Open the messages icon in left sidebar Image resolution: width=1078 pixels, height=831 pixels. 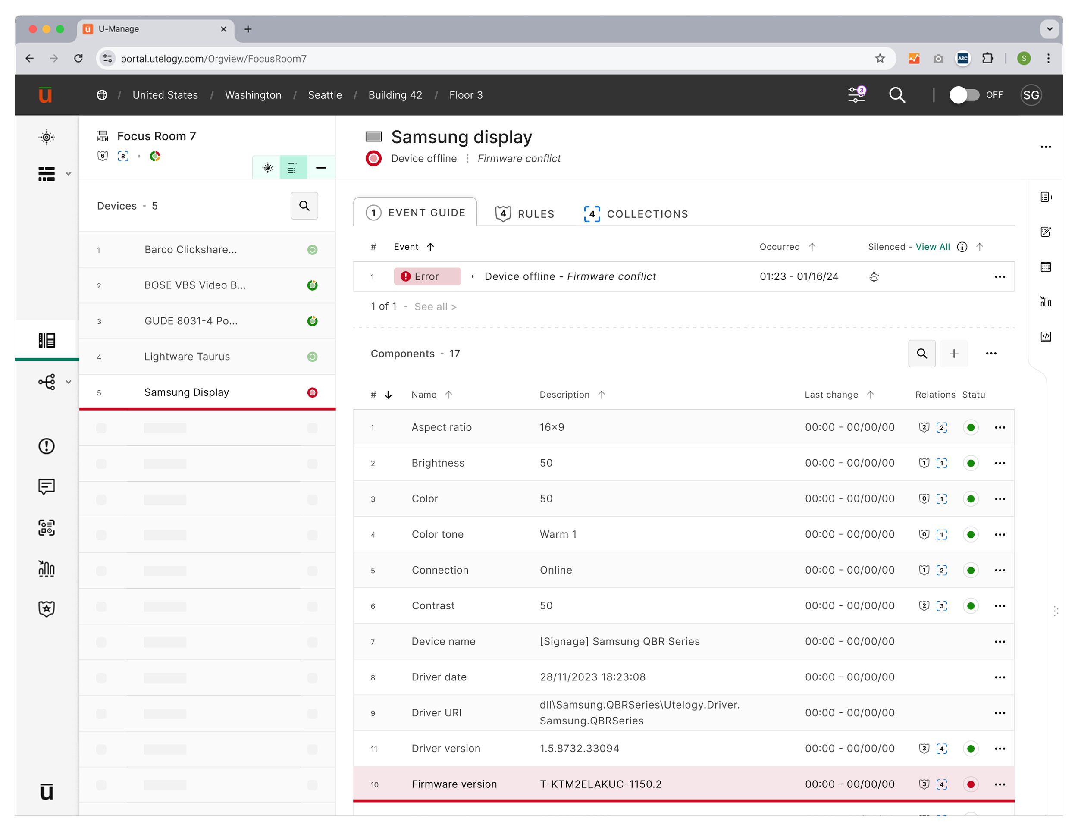[47, 486]
